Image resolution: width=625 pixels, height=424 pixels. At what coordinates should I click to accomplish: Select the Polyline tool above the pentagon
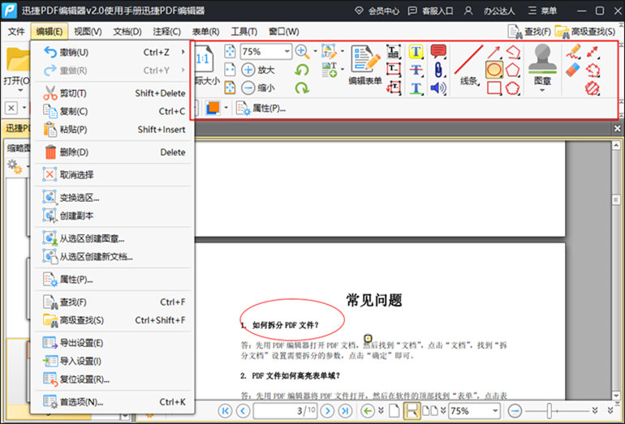[513, 52]
